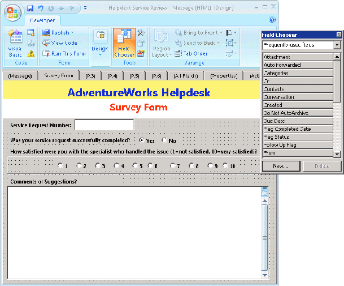344x286 pixels.
Task: Click Send to Back
Action: pos(195,43)
